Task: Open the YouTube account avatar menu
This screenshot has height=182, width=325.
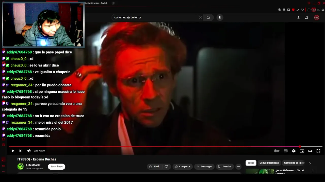Action: 317,17
